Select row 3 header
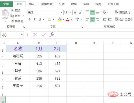 click(x=3, y=63)
